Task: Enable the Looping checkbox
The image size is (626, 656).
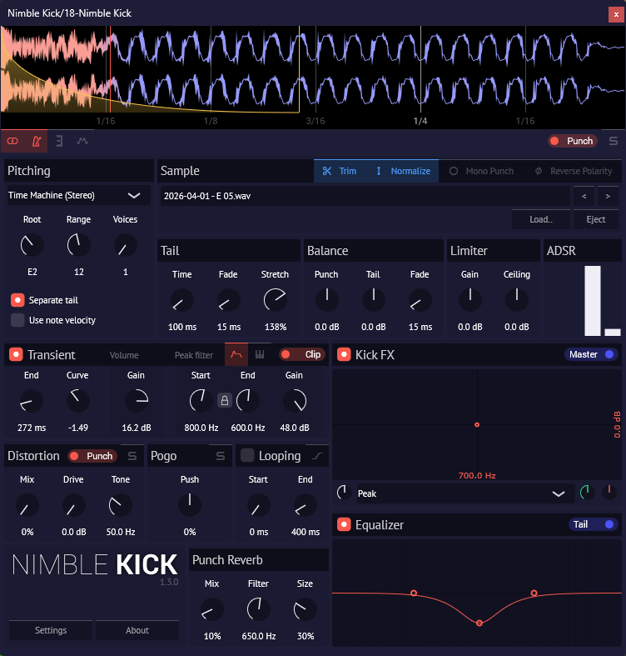Action: (247, 455)
